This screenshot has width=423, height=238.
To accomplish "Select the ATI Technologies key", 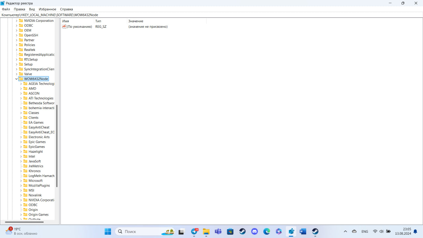I will pyautogui.click(x=41, y=98).
